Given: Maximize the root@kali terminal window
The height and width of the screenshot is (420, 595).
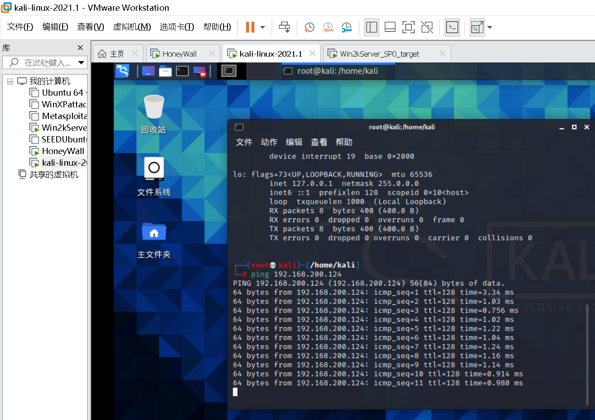Looking at the screenshot, I should [x=574, y=127].
